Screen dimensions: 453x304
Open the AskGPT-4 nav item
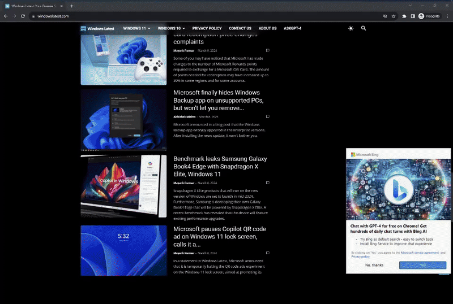click(x=292, y=28)
